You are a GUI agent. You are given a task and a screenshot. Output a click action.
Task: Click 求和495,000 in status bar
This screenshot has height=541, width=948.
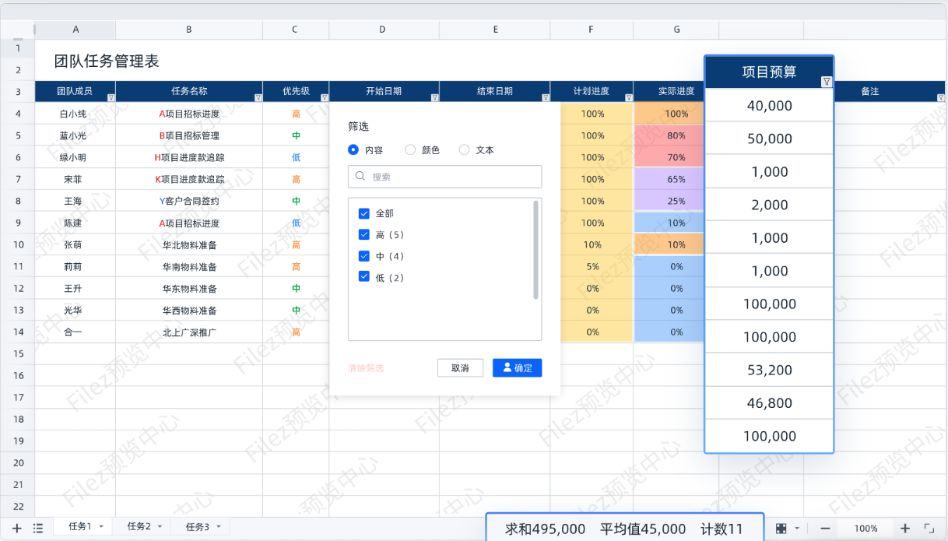(x=545, y=529)
